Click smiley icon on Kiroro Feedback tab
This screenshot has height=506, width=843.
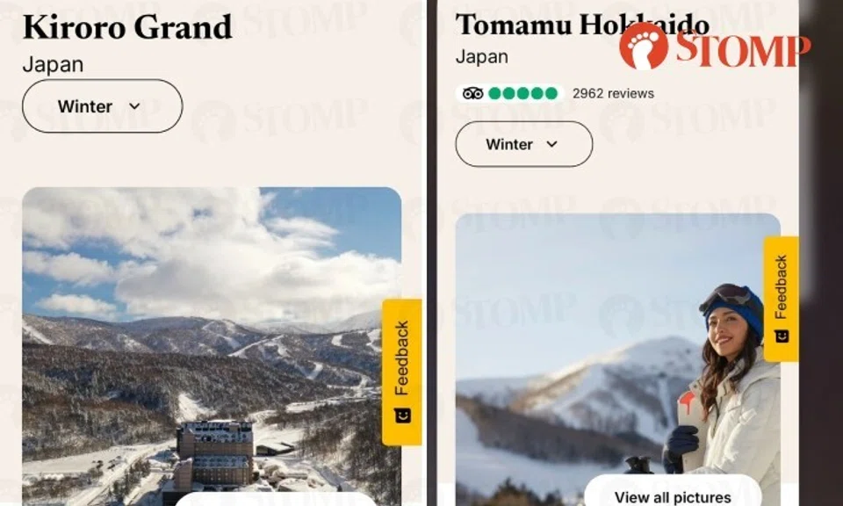402,416
